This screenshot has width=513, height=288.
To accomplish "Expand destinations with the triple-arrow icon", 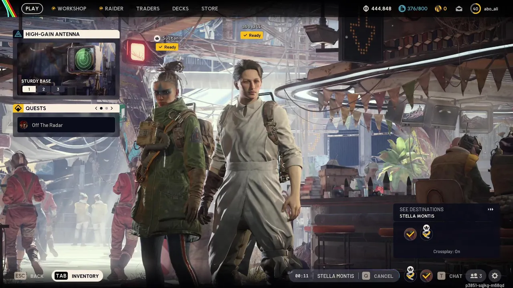I will [x=491, y=209].
